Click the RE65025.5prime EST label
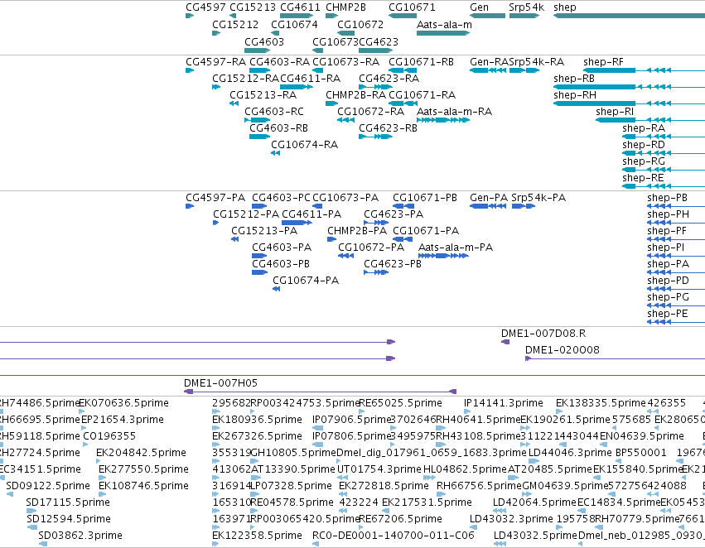Screen dimensions: 705x548 400,403
